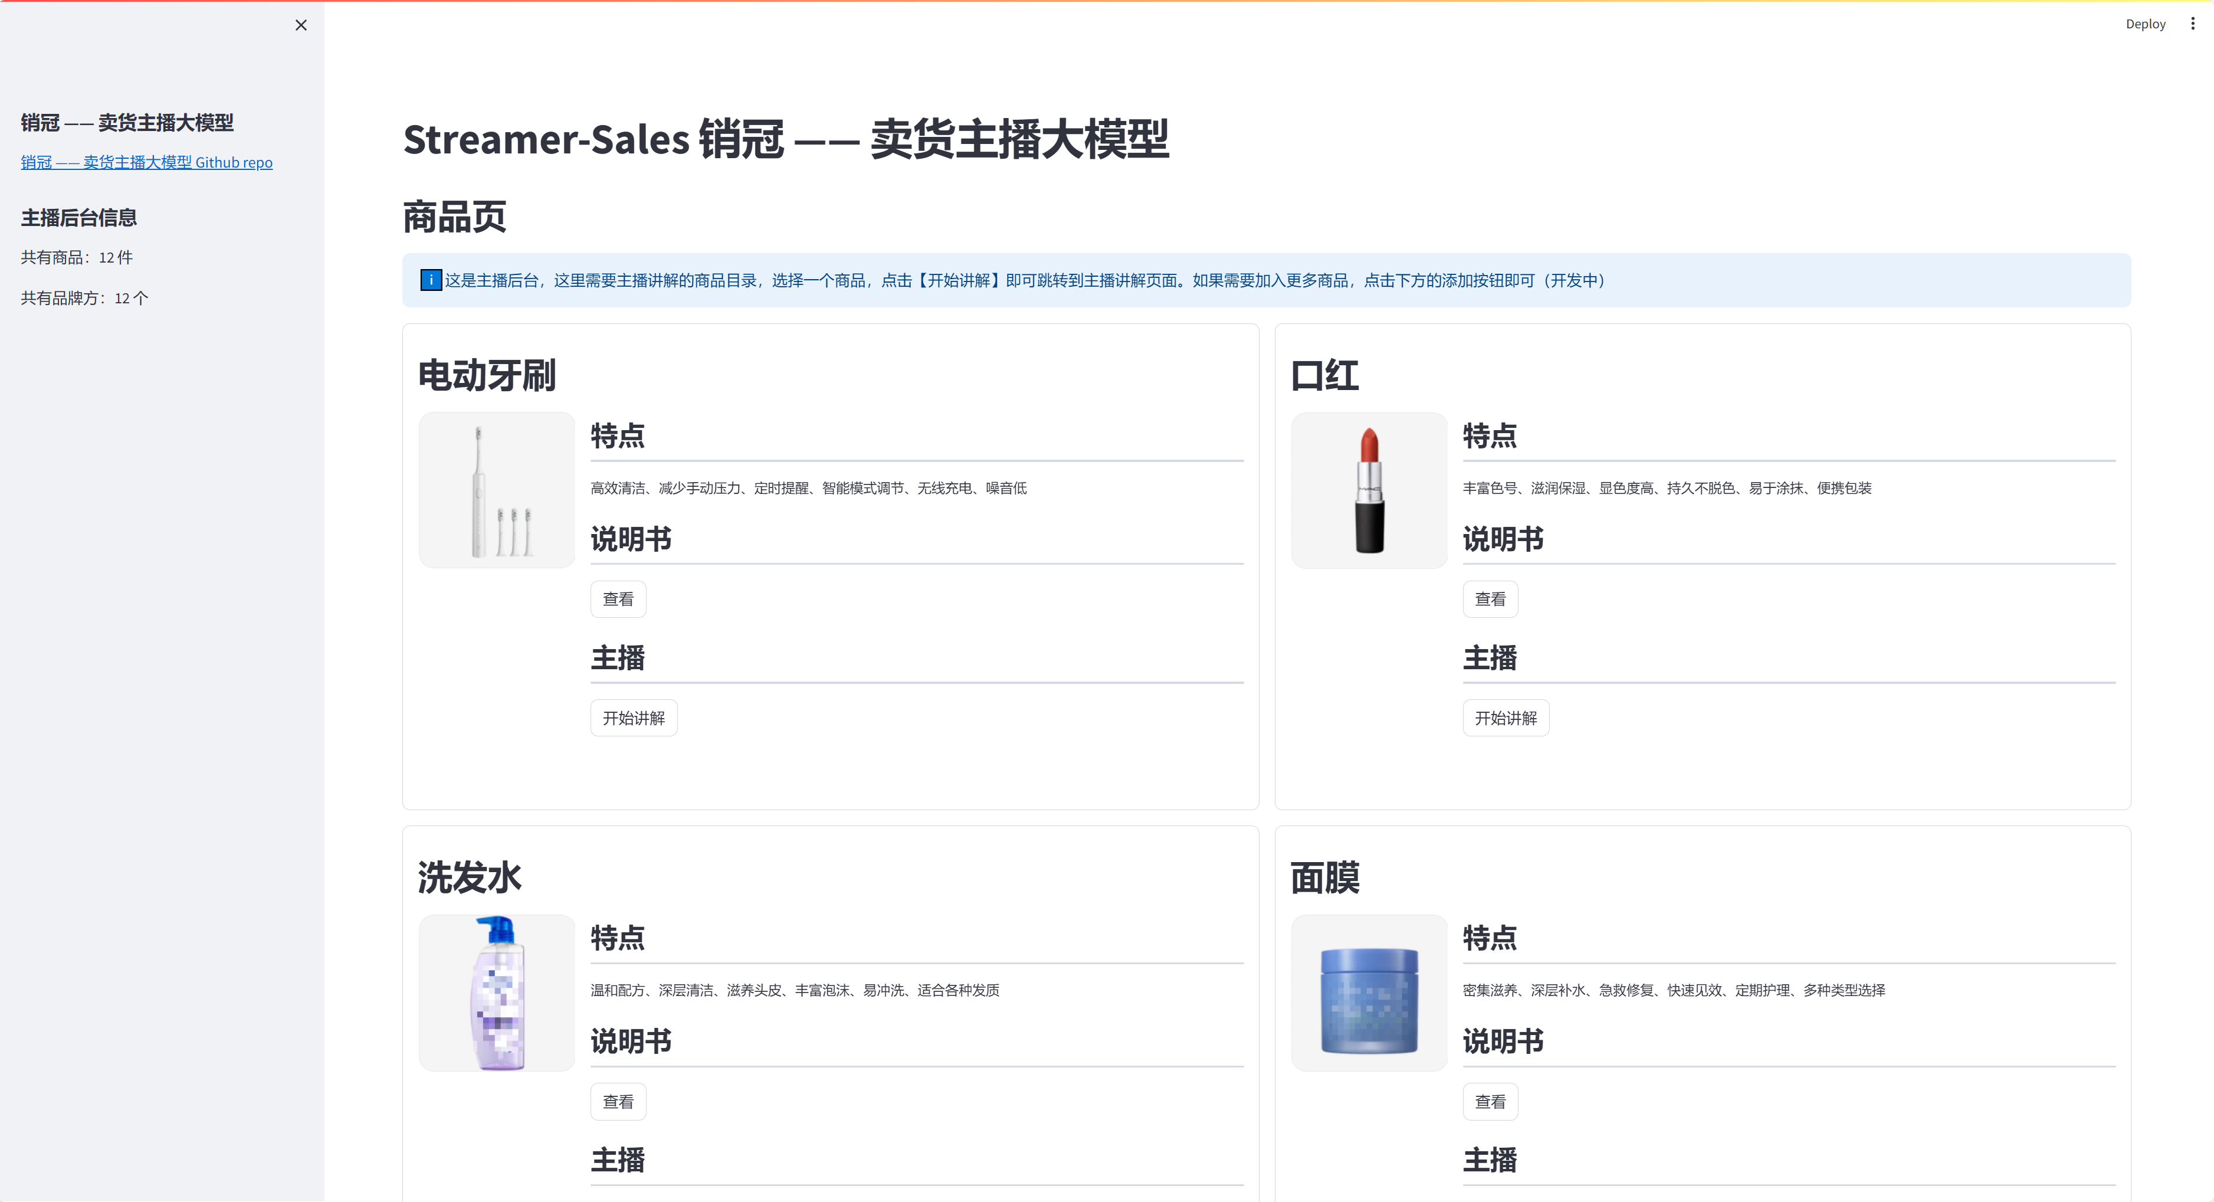The height and width of the screenshot is (1202, 2214).
Task: Click the 电动牙刷 card title
Action: [487, 376]
